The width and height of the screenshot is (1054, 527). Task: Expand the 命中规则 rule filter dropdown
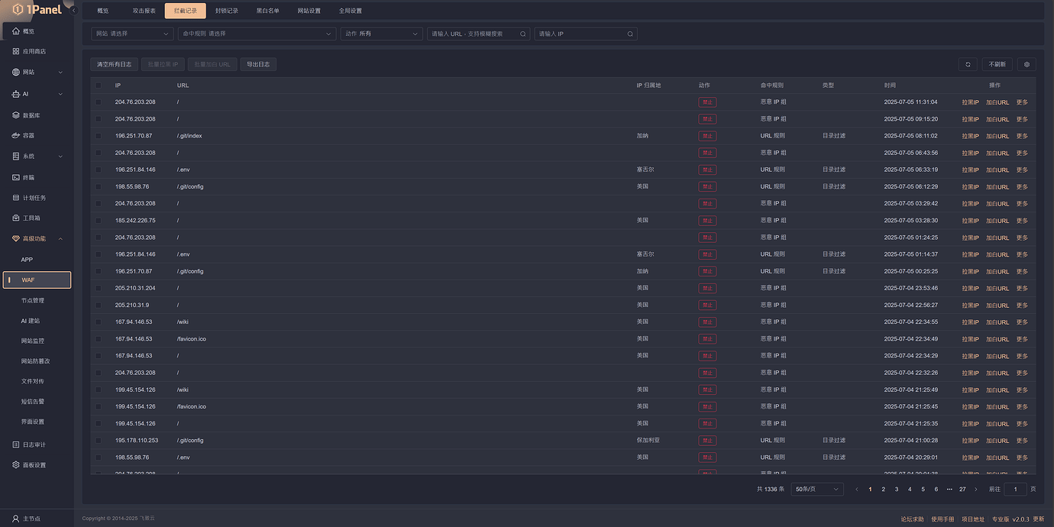click(256, 34)
